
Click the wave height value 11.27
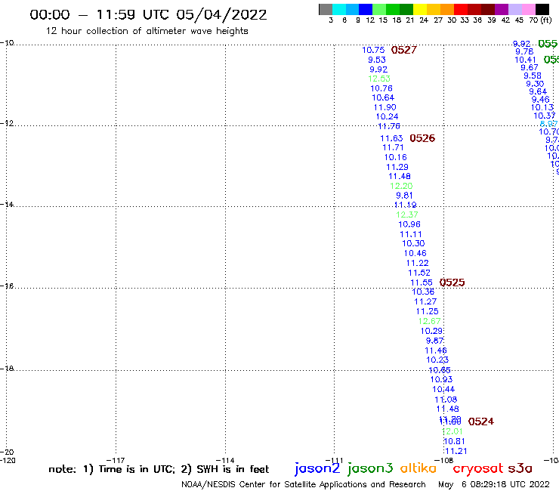[x=425, y=301]
